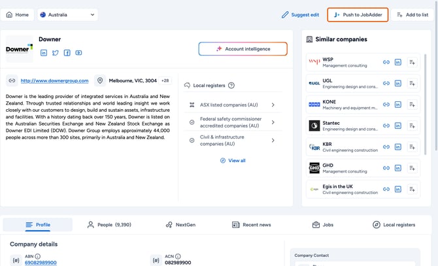Open Account intelligence
438x266 pixels.
(x=243, y=49)
